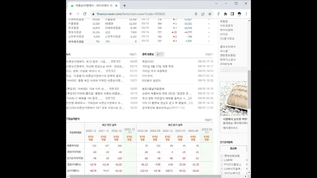Open popular stock LG화학
The height and width of the screenshot is (178, 317).
point(228,160)
